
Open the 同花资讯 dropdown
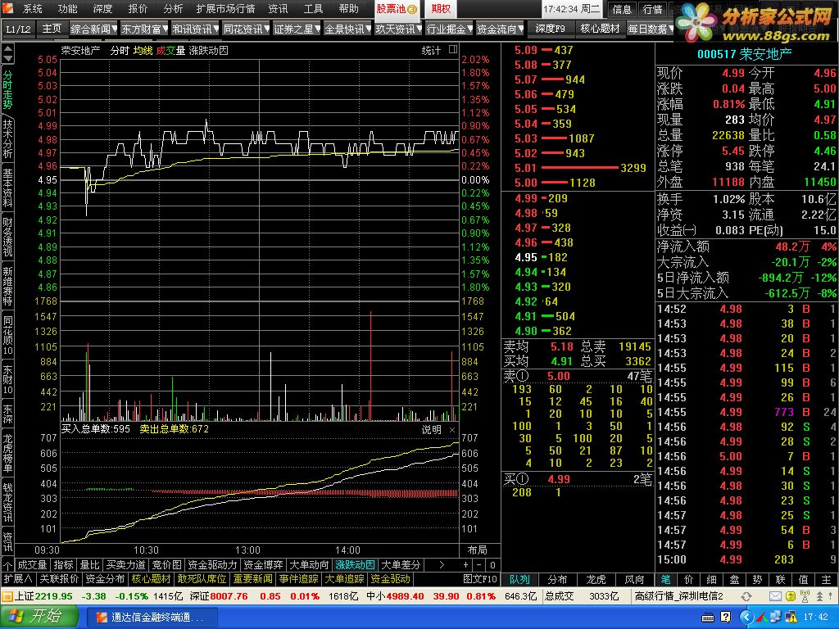[x=246, y=29]
